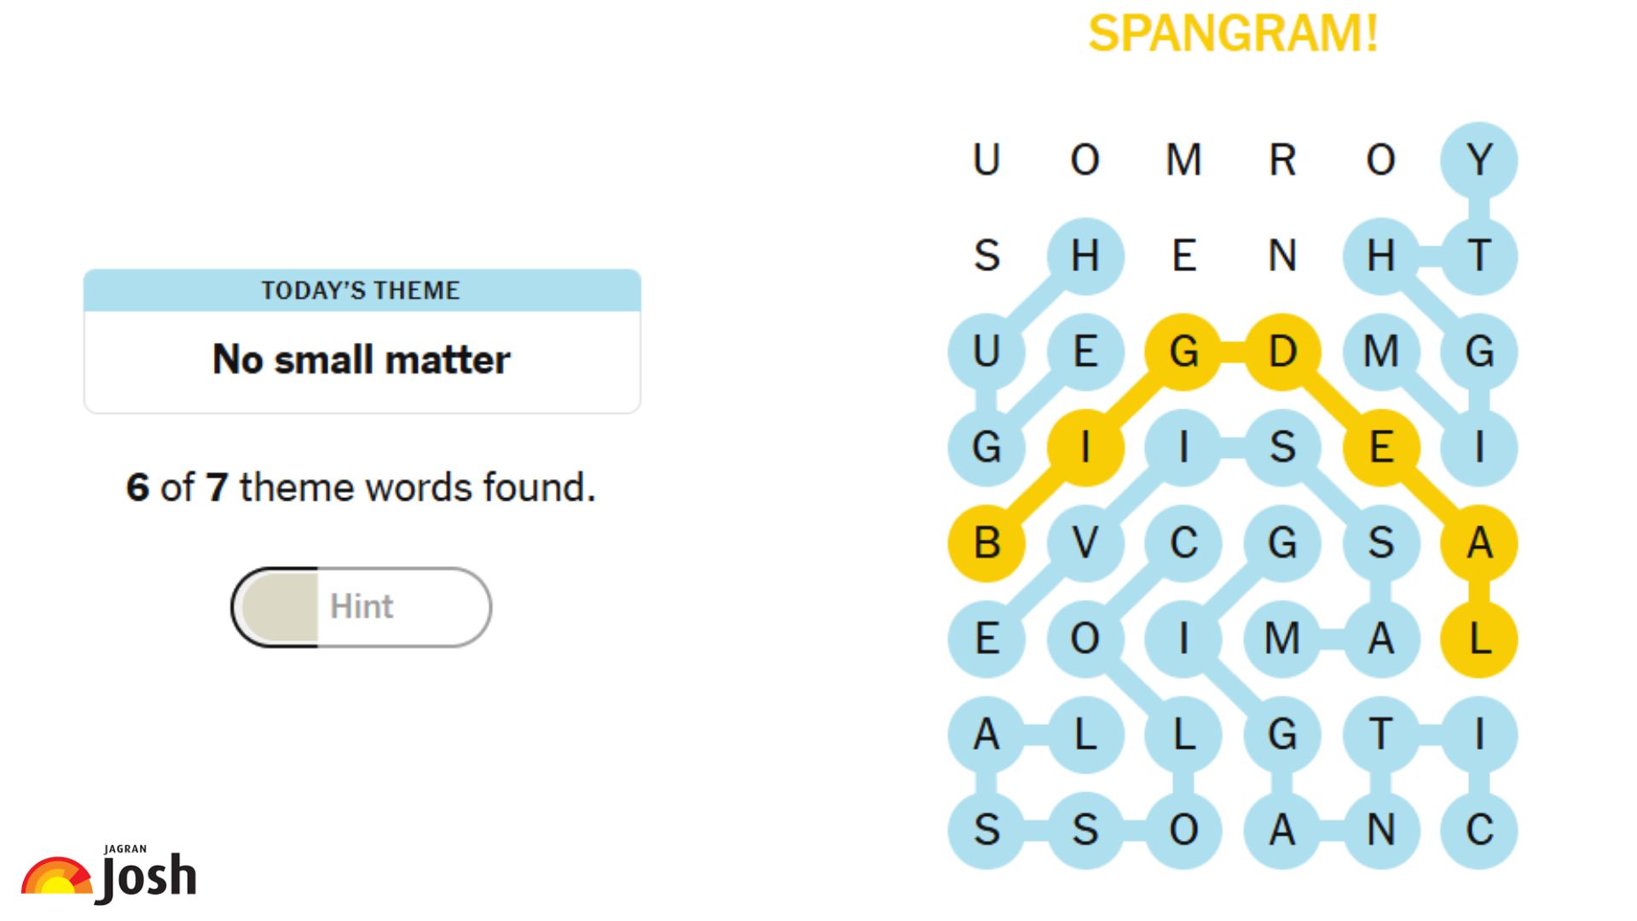The image size is (1637, 921).
Task: Click the "No small matter" theme text
Action: click(x=362, y=360)
